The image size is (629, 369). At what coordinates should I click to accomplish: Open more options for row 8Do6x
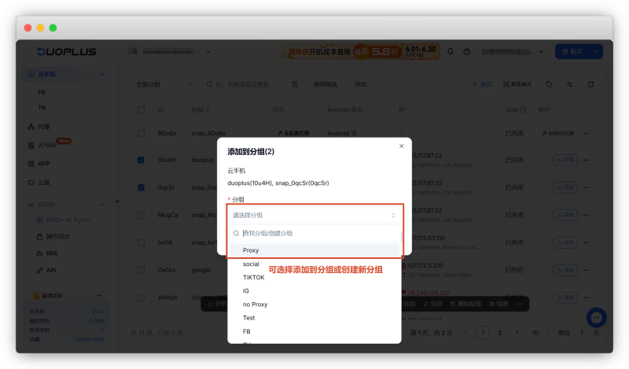coord(586,133)
